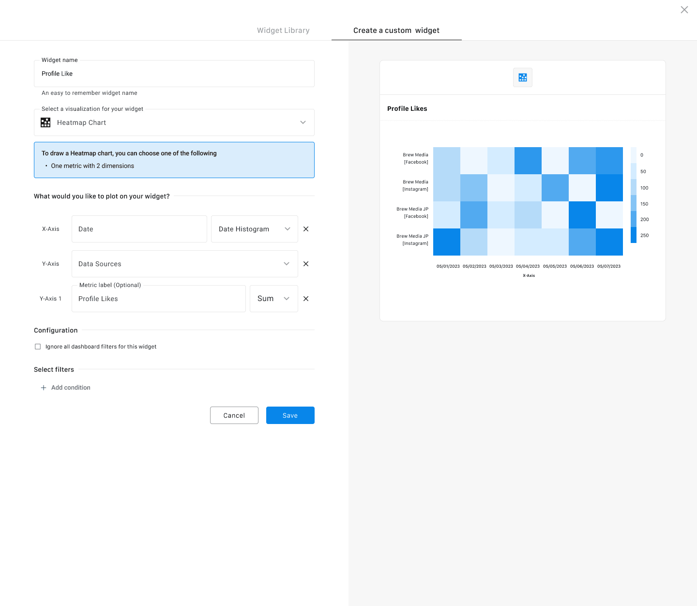Click the heatmap icon in the preview header
Image resolution: width=697 pixels, height=606 pixels.
[523, 77]
